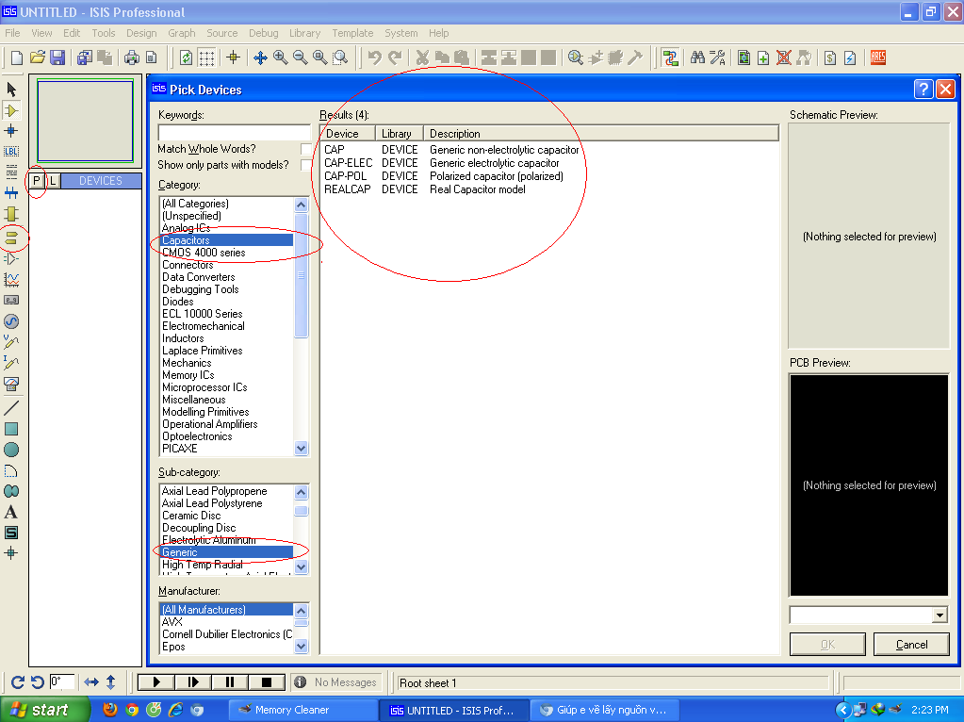The image size is (964, 722).
Task: Open the Template menu
Action: (x=352, y=33)
